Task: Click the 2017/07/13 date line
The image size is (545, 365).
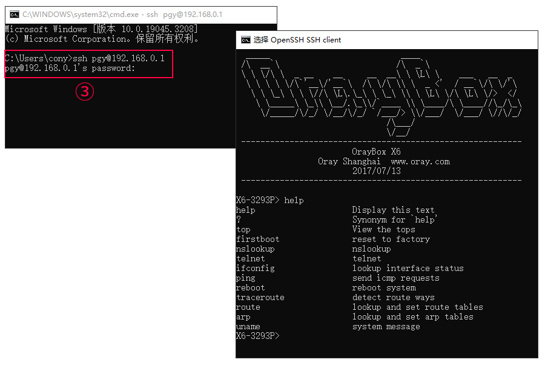Action: click(377, 171)
